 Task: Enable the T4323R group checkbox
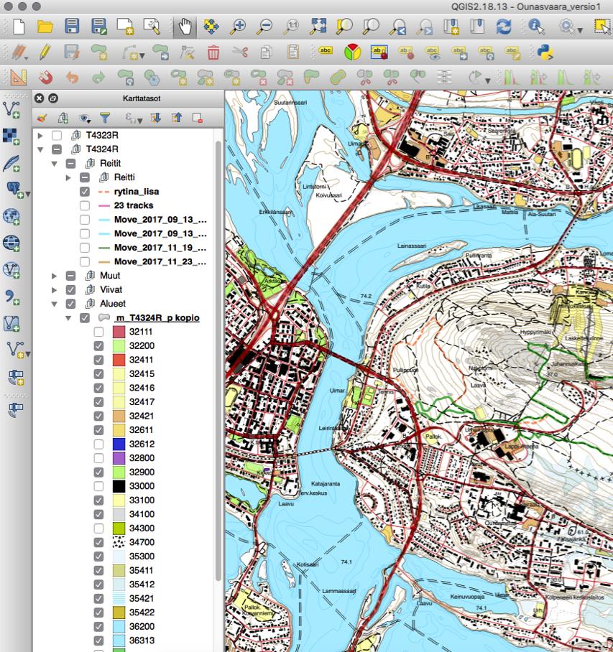tap(57, 135)
